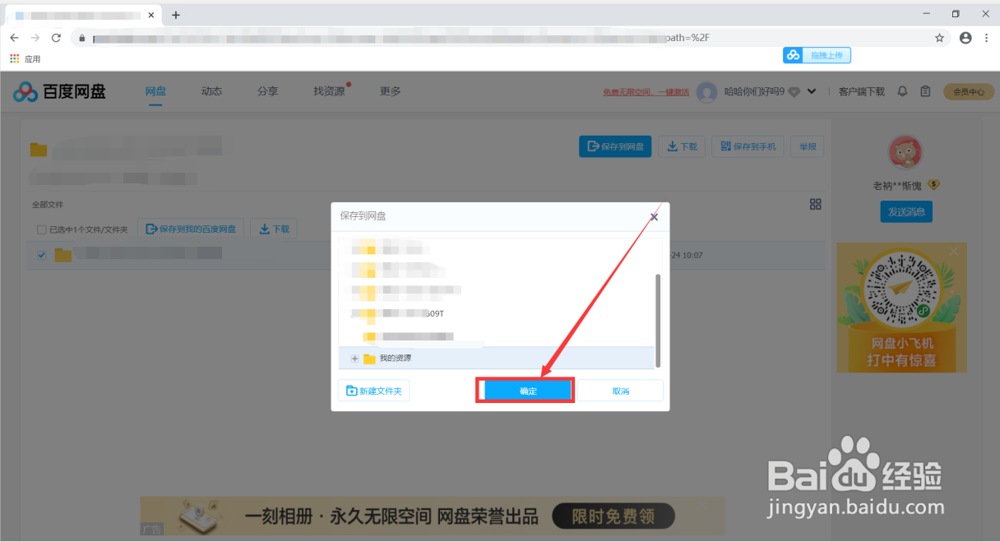1000x542 pixels.
Task: Open the 网盘 tab
Action: point(155,91)
